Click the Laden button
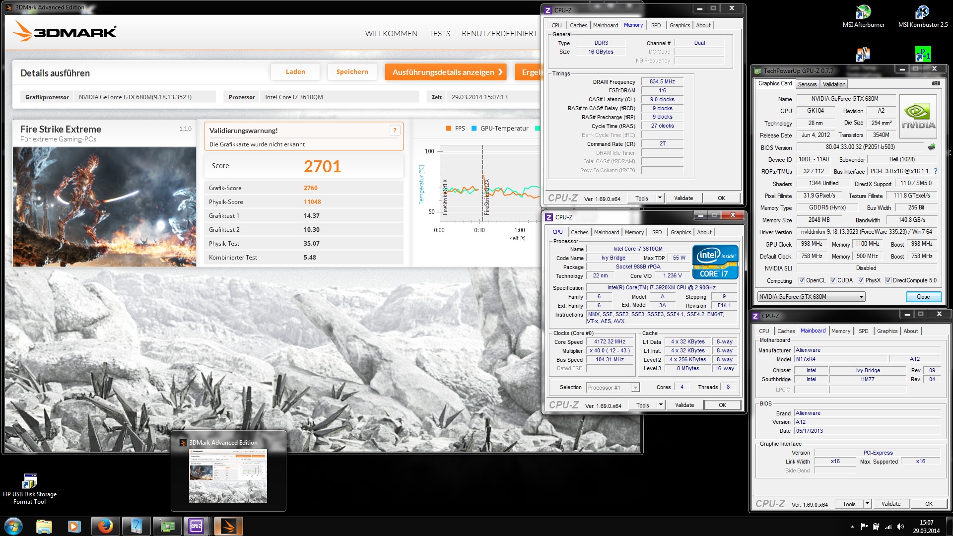This screenshot has width=953, height=536. pos(295,72)
